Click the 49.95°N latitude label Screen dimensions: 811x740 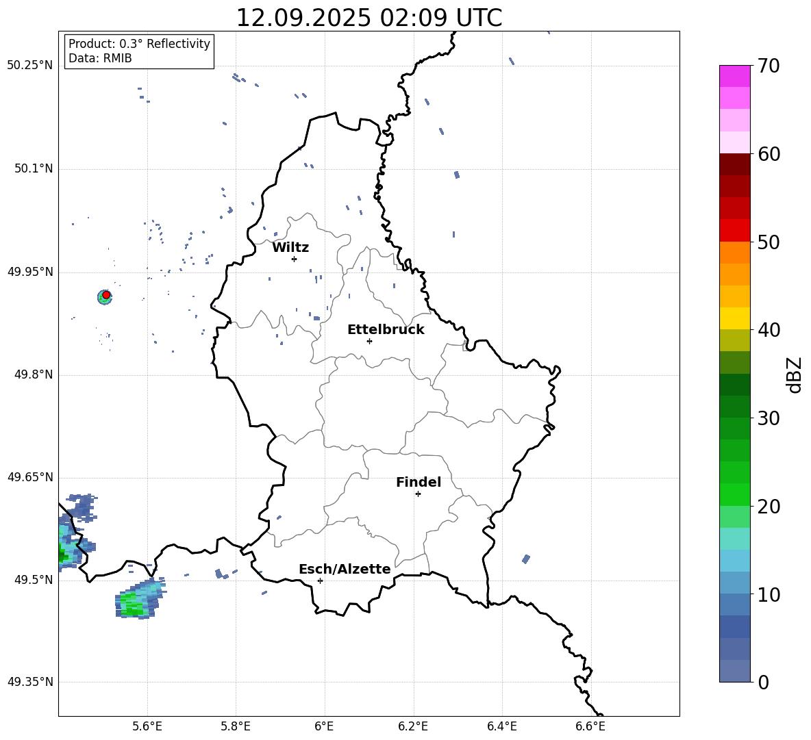coord(30,272)
